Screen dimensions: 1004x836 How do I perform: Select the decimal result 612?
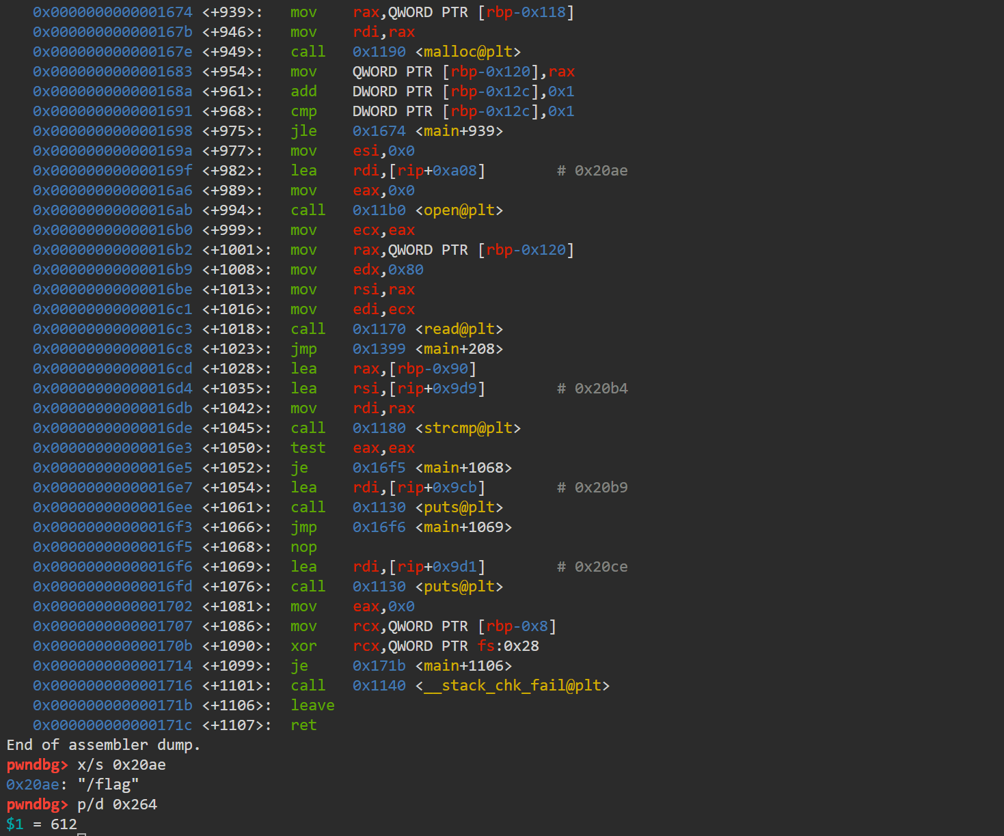(x=64, y=824)
